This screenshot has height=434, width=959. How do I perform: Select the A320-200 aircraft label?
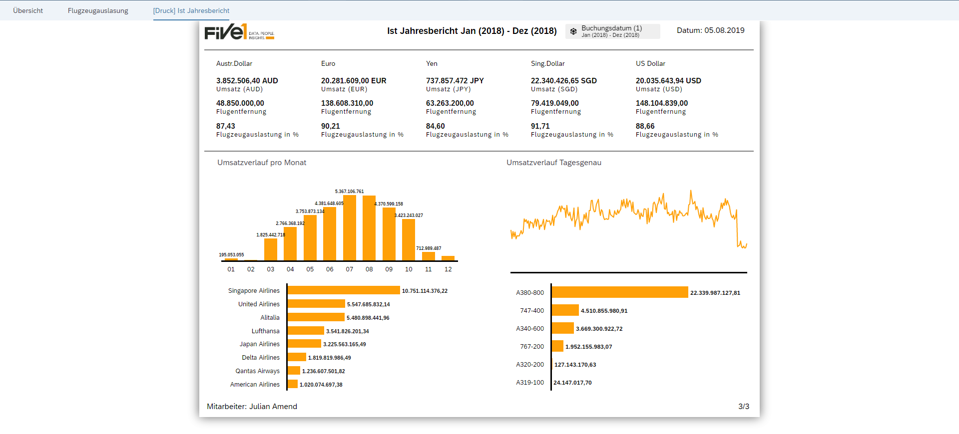coord(530,365)
